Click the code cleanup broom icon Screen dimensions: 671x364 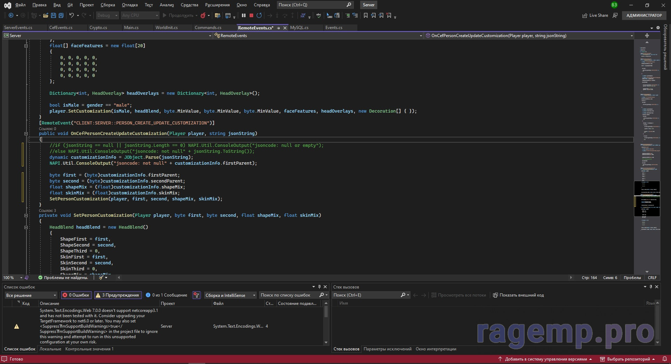point(101,278)
